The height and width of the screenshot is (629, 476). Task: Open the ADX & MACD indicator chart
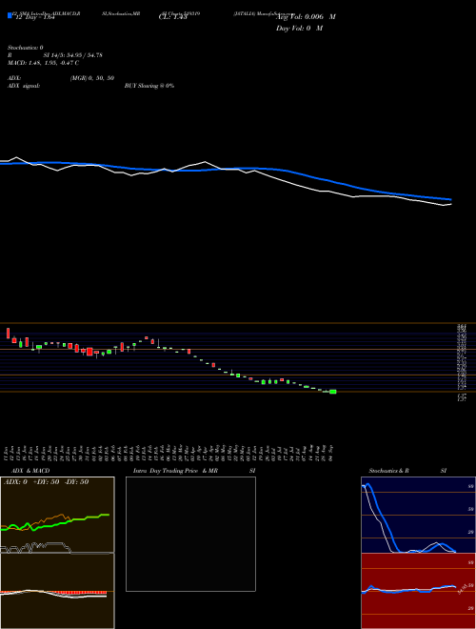point(57,553)
